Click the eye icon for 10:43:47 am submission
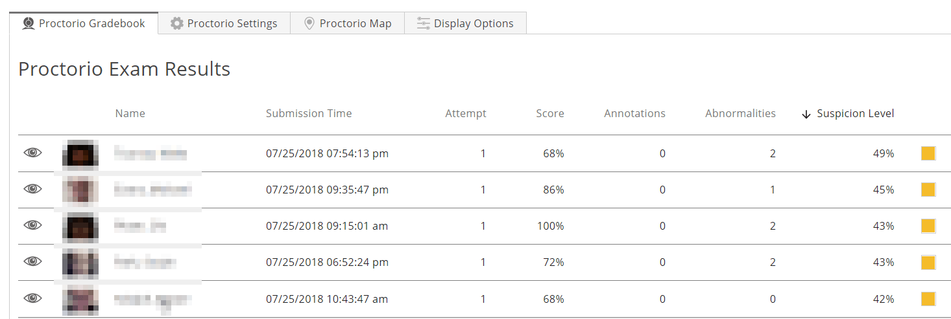951x319 pixels. point(32,299)
